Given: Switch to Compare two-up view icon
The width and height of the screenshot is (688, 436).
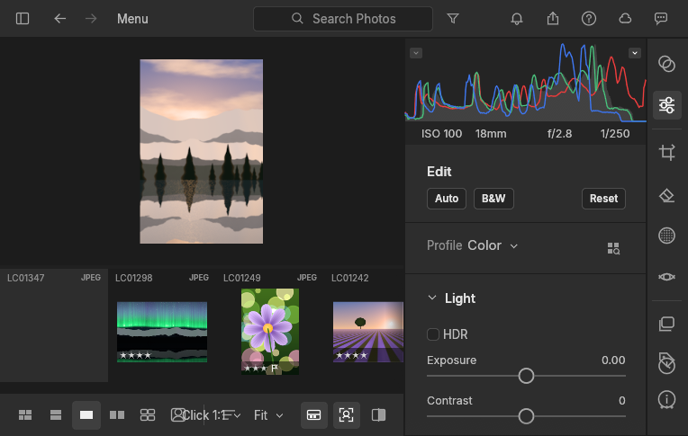Looking at the screenshot, I should point(117,415).
